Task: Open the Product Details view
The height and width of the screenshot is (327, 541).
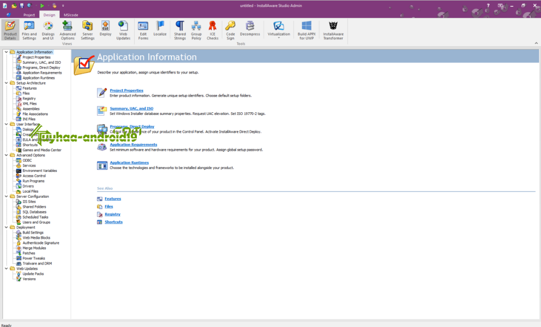Action: tap(10, 30)
